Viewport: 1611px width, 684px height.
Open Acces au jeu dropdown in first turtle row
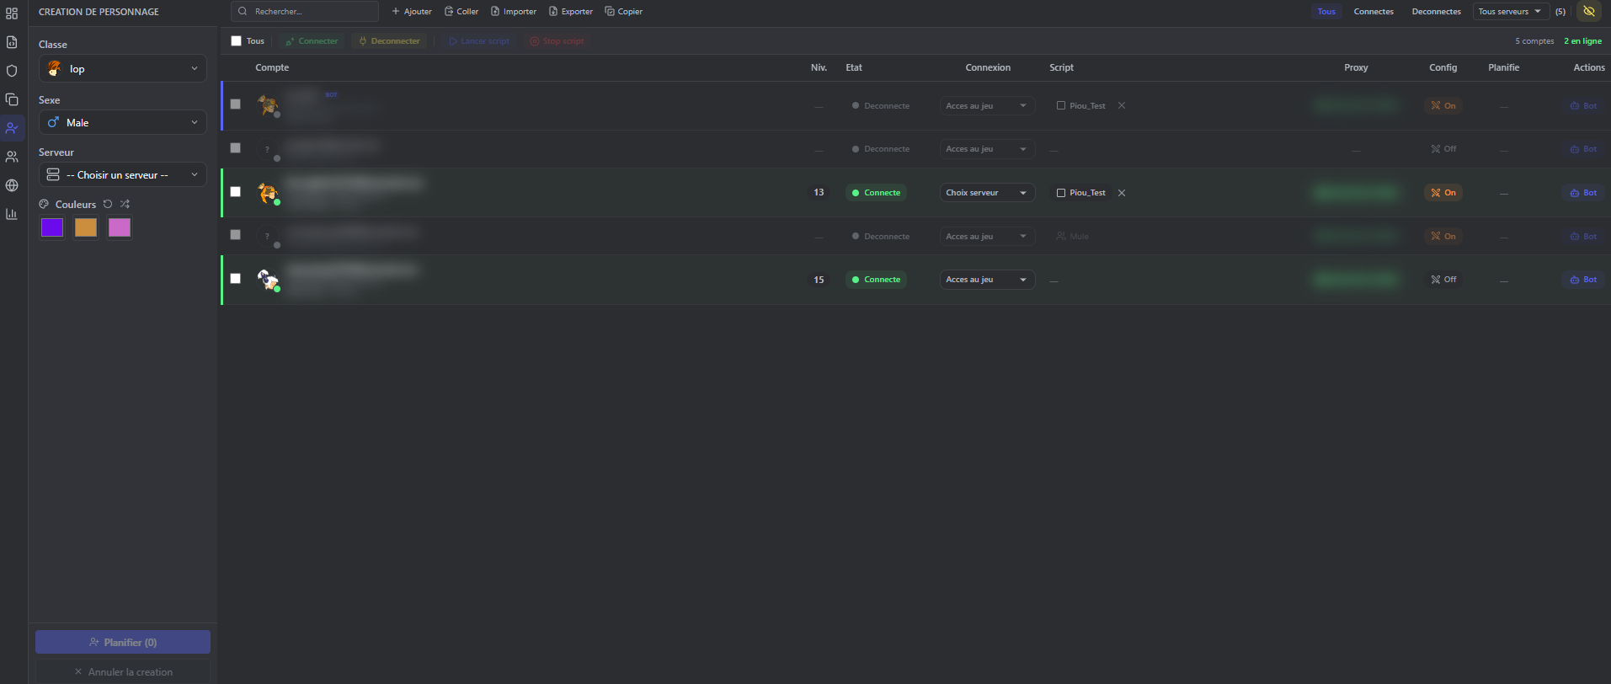click(987, 105)
